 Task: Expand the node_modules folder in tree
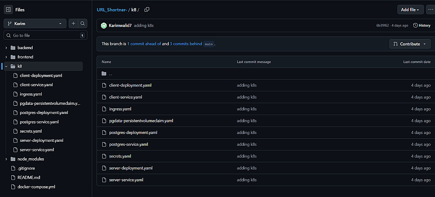[x=6, y=159]
